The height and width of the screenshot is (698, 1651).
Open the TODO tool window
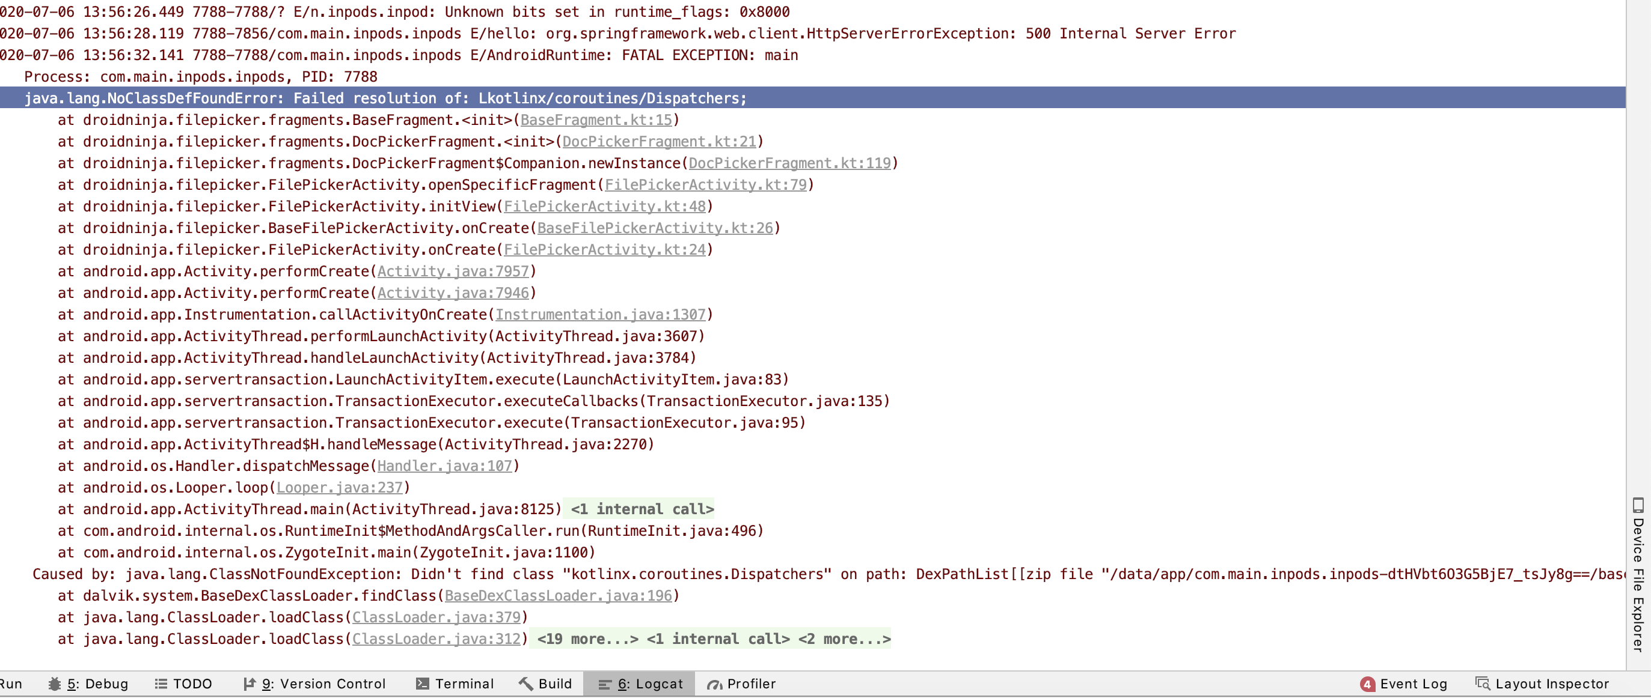(x=183, y=683)
